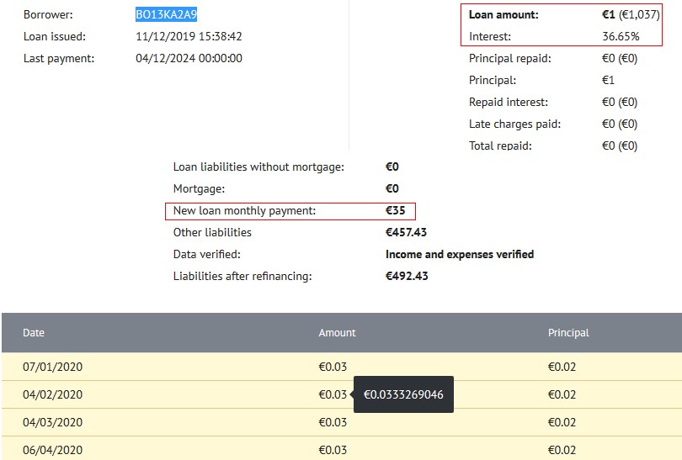Image resolution: width=682 pixels, height=460 pixels.
Task: Click the Amount column header
Action: (x=337, y=333)
